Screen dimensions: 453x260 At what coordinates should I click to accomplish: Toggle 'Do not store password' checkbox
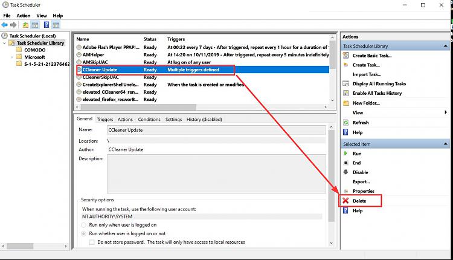[92, 242]
